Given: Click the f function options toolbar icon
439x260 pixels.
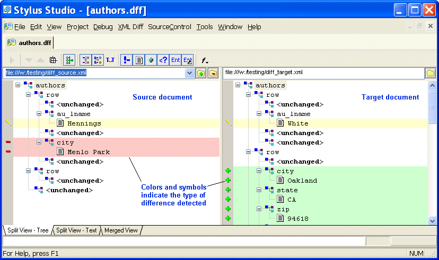Looking at the screenshot, I should [205, 60].
